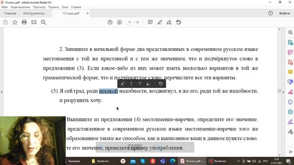This screenshot has height=165, width=294.
Task: Highlight selection via floating toolbar marker
Action: pos(123,83)
